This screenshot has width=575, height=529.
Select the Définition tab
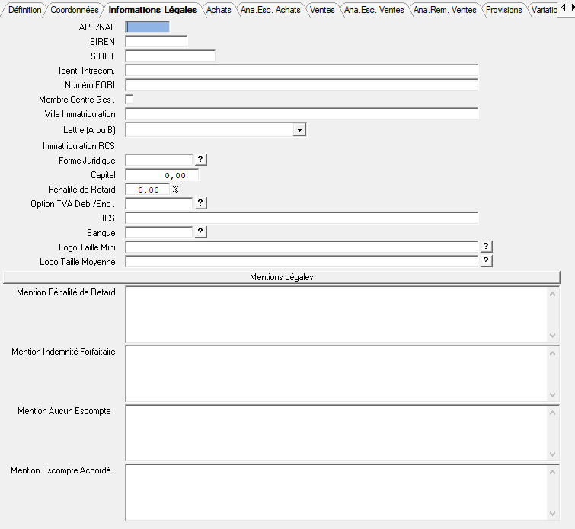24,10
